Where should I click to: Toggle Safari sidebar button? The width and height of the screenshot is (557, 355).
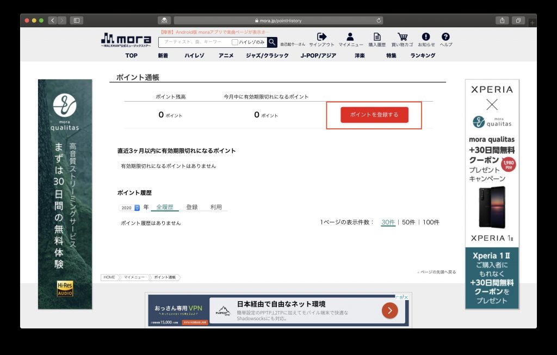click(x=76, y=20)
